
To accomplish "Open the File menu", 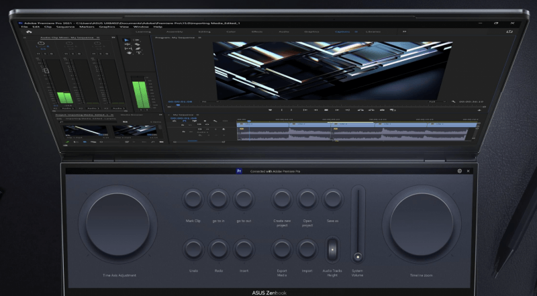I will (x=24, y=27).
